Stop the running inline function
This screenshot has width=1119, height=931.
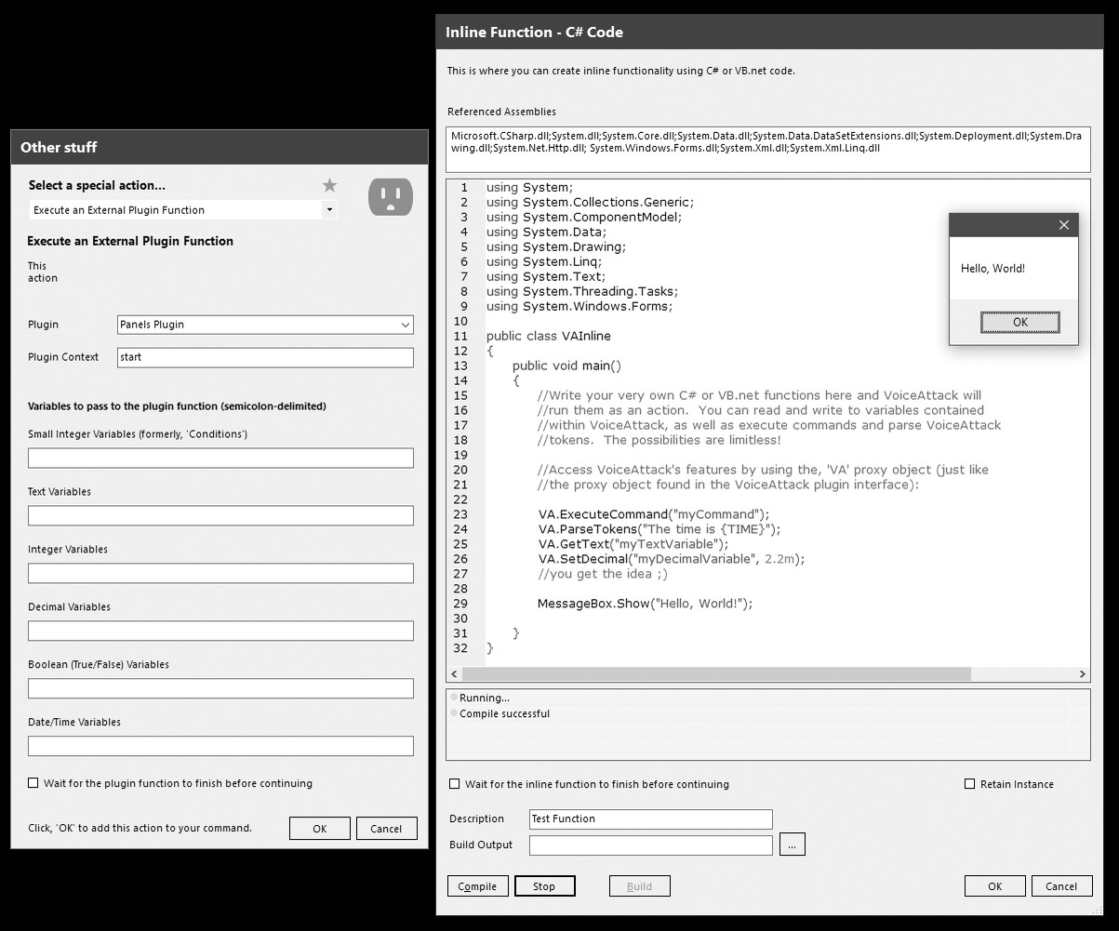coord(544,886)
